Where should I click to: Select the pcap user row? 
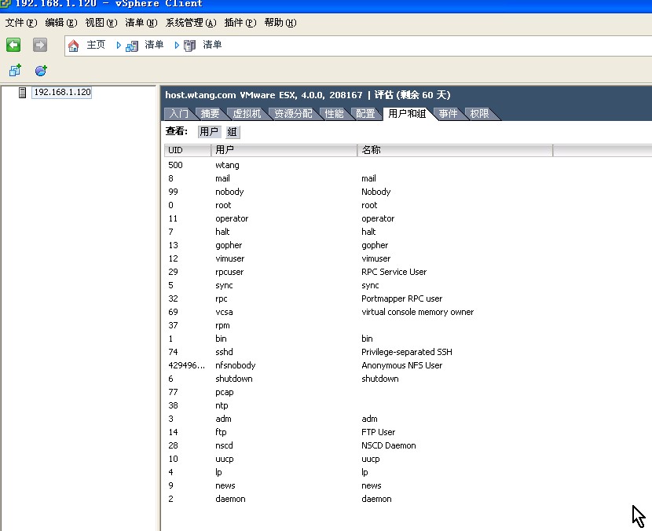pos(408,392)
